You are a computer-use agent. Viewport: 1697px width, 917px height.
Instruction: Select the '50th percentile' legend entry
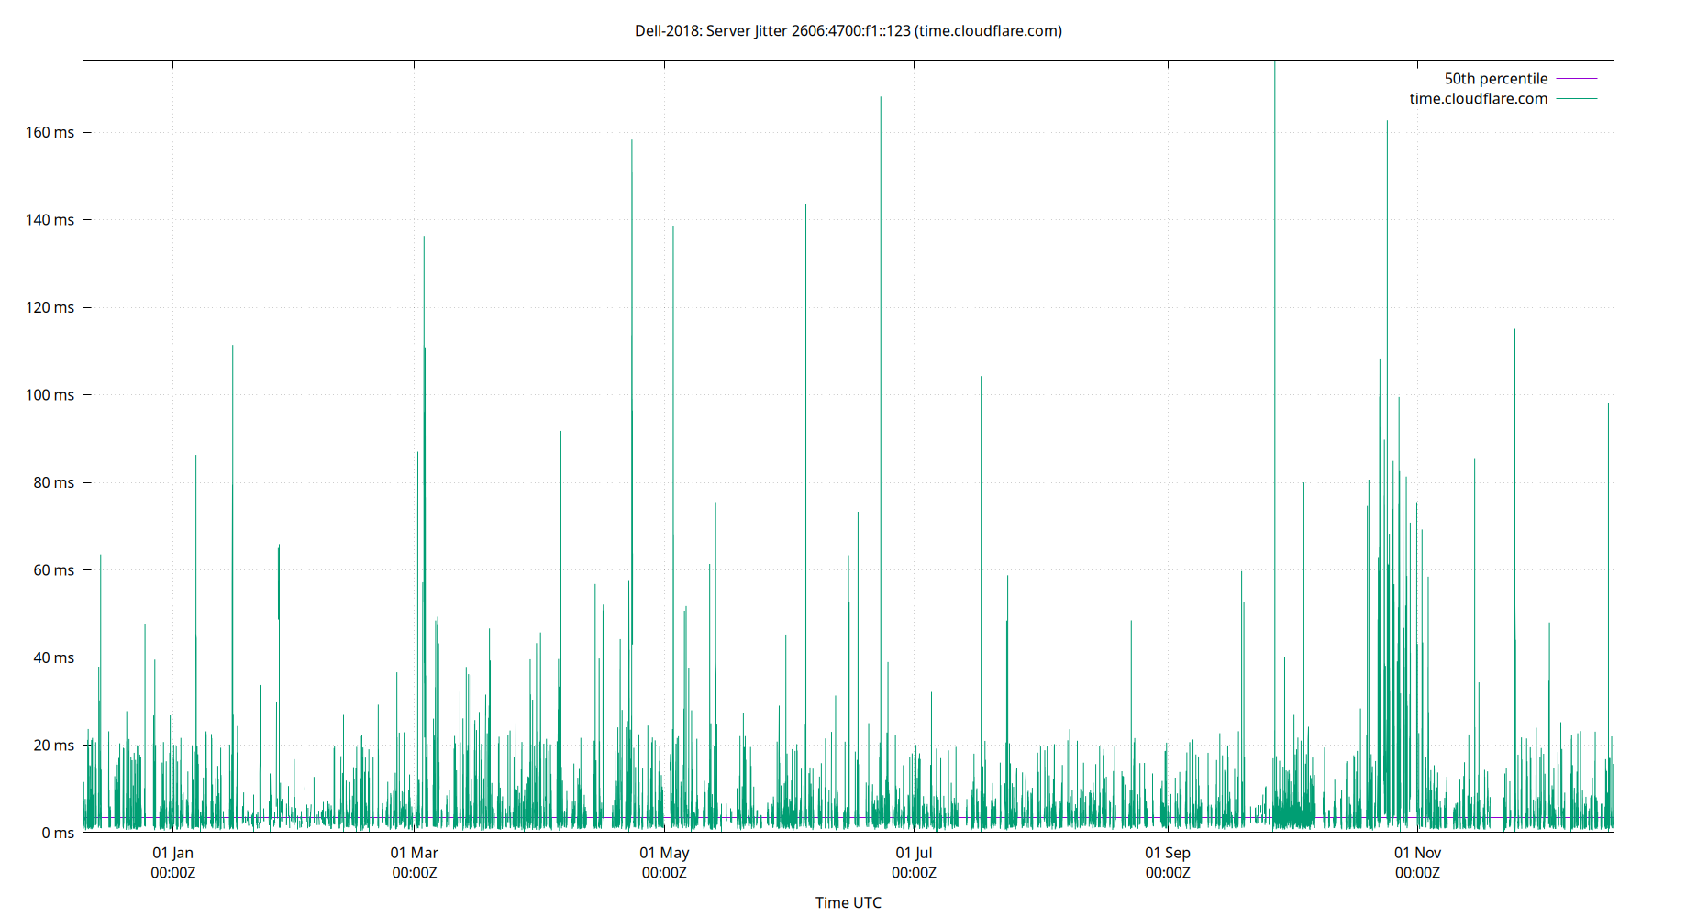point(1494,78)
